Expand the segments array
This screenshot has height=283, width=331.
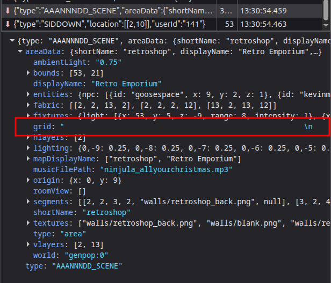point(28,202)
